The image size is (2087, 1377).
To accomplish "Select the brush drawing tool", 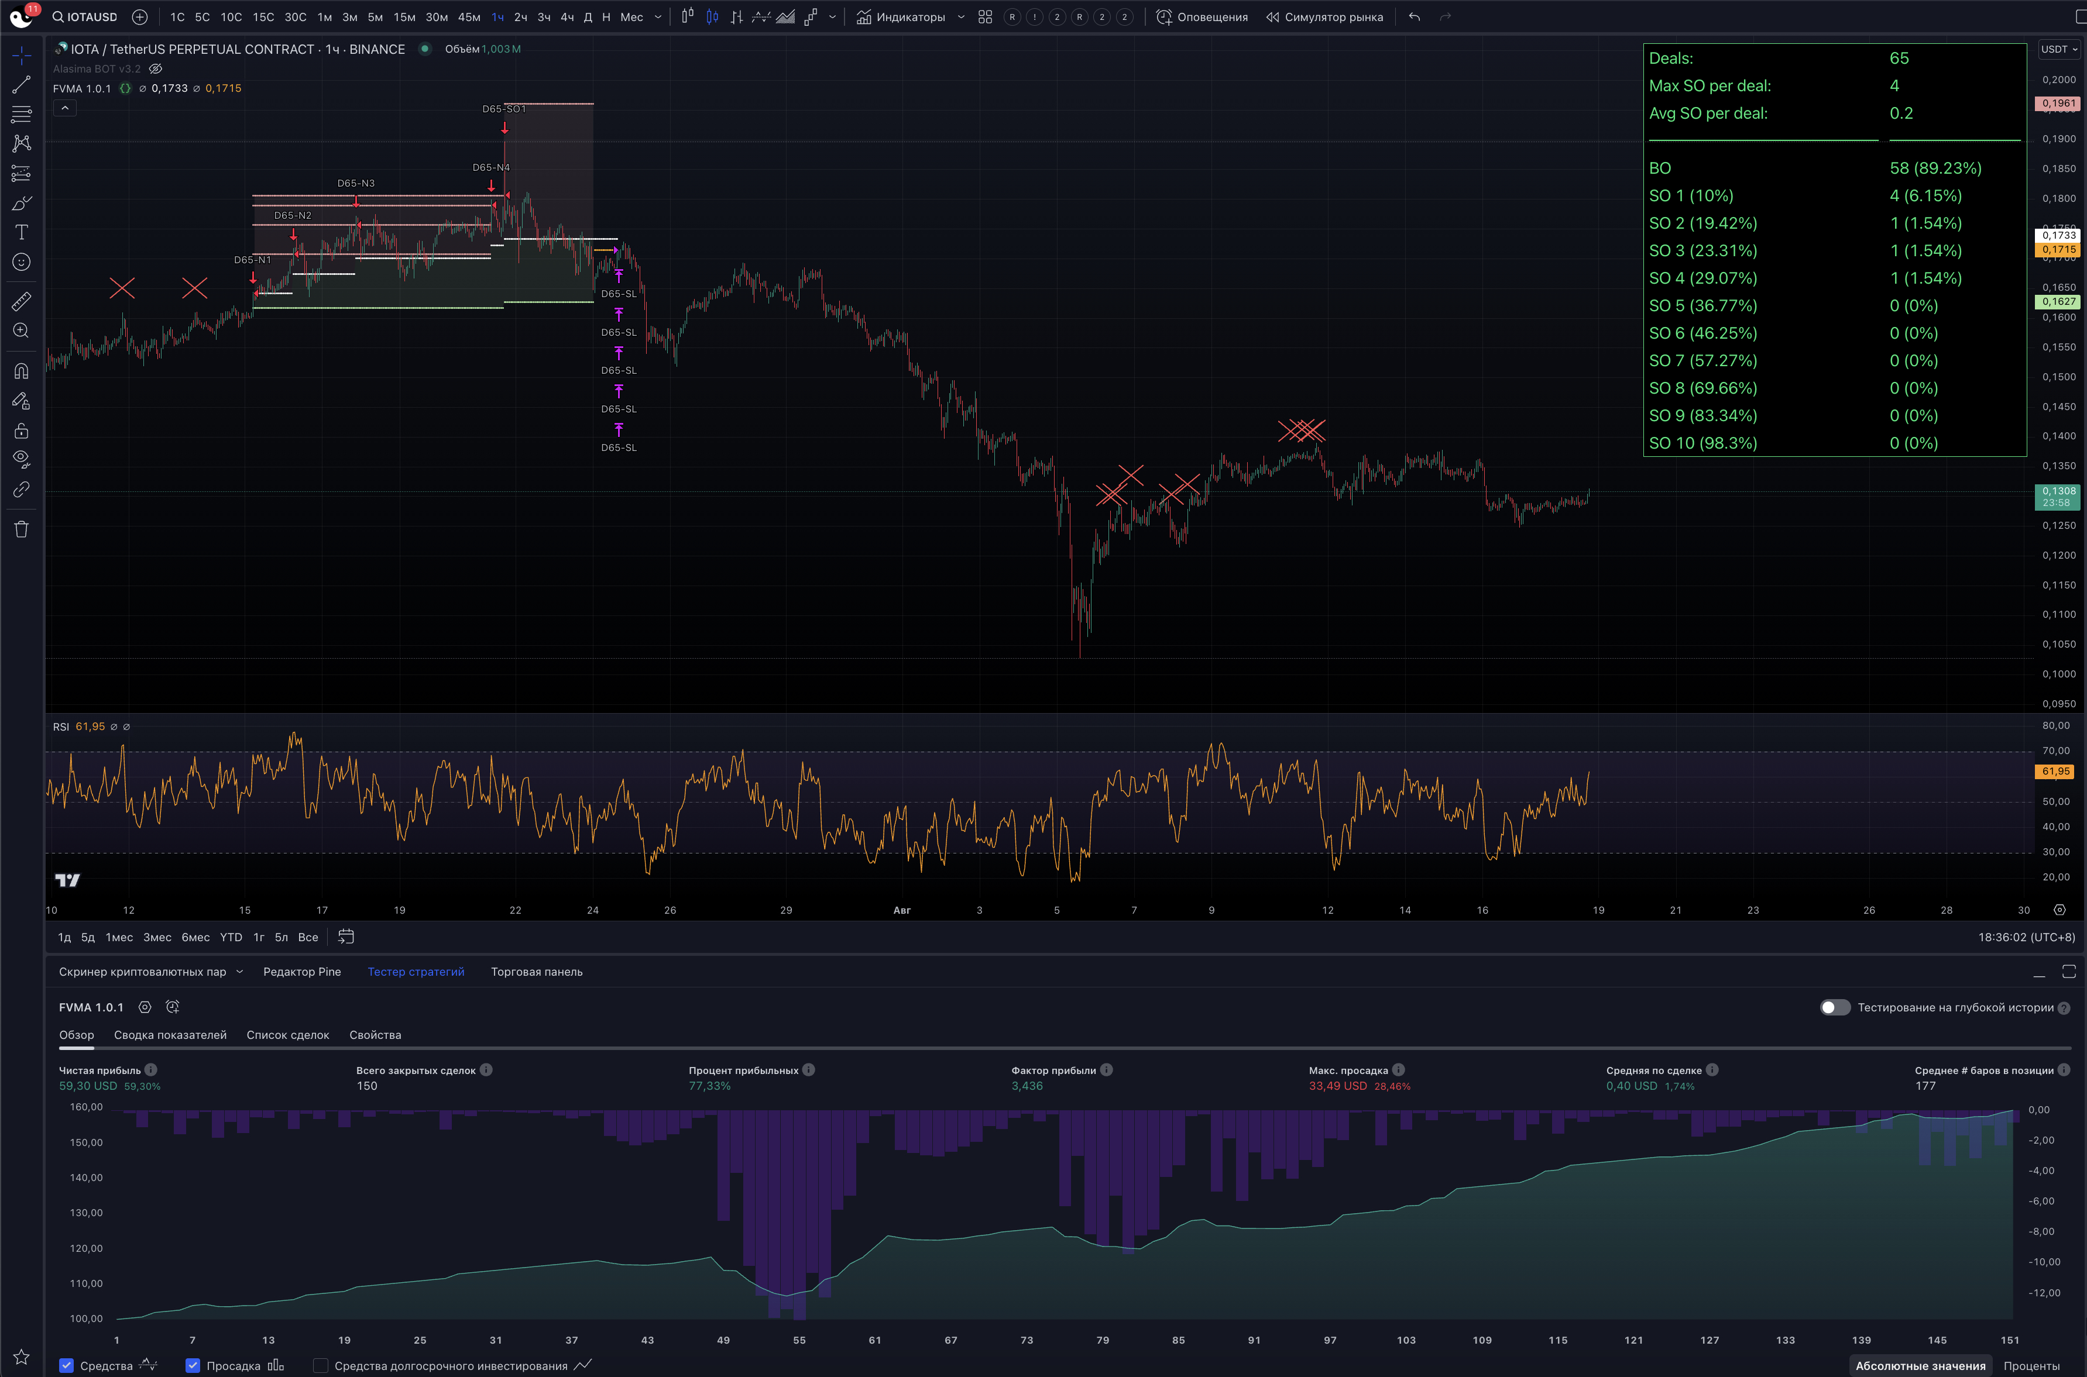I will pyautogui.click(x=22, y=203).
